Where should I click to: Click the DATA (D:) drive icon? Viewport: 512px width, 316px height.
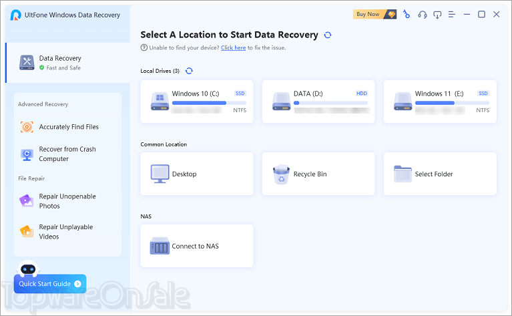click(281, 102)
